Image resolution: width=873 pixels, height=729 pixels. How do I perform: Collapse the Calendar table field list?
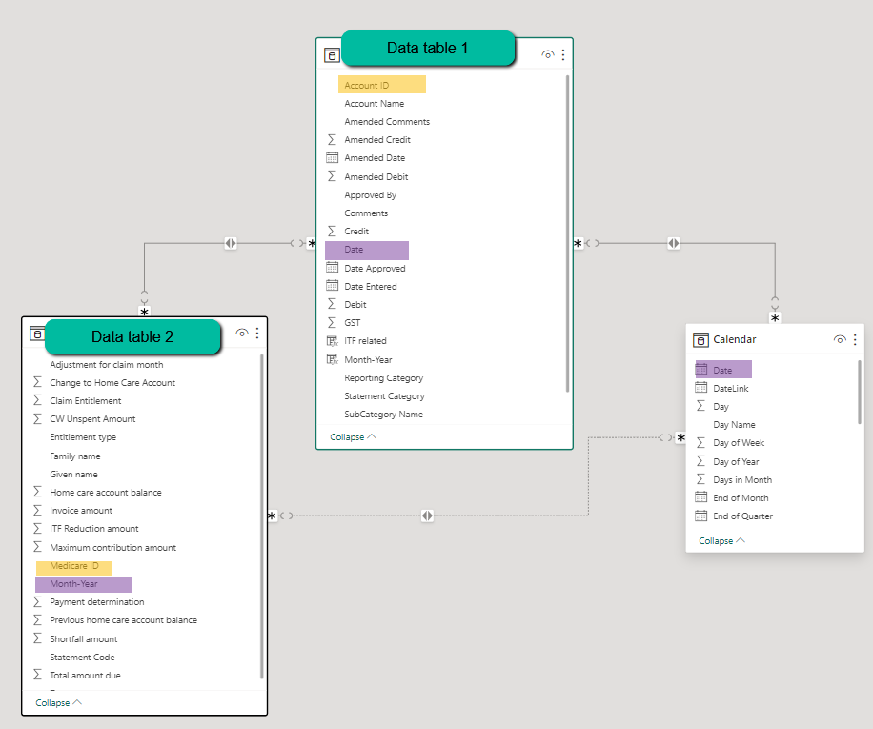click(x=722, y=541)
